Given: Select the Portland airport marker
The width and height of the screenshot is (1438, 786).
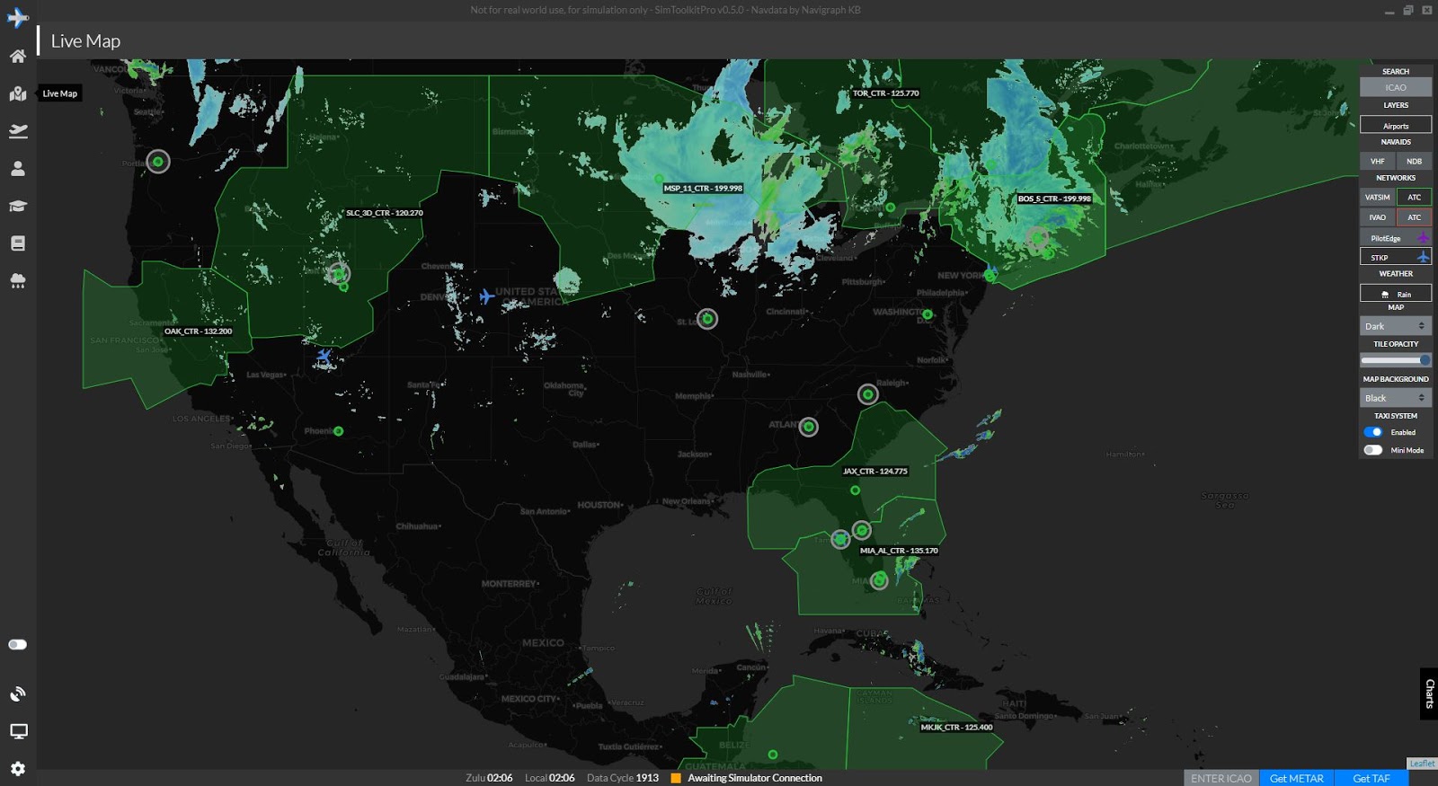Looking at the screenshot, I should click(158, 162).
